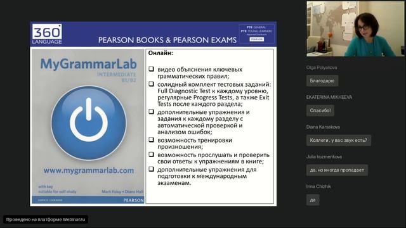Click 'Full Diagnostic Test' text line
The width and height of the screenshot is (406, 228).
click(213, 91)
